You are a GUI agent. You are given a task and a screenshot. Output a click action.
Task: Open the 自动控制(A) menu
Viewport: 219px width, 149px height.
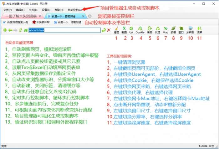point(75,10)
